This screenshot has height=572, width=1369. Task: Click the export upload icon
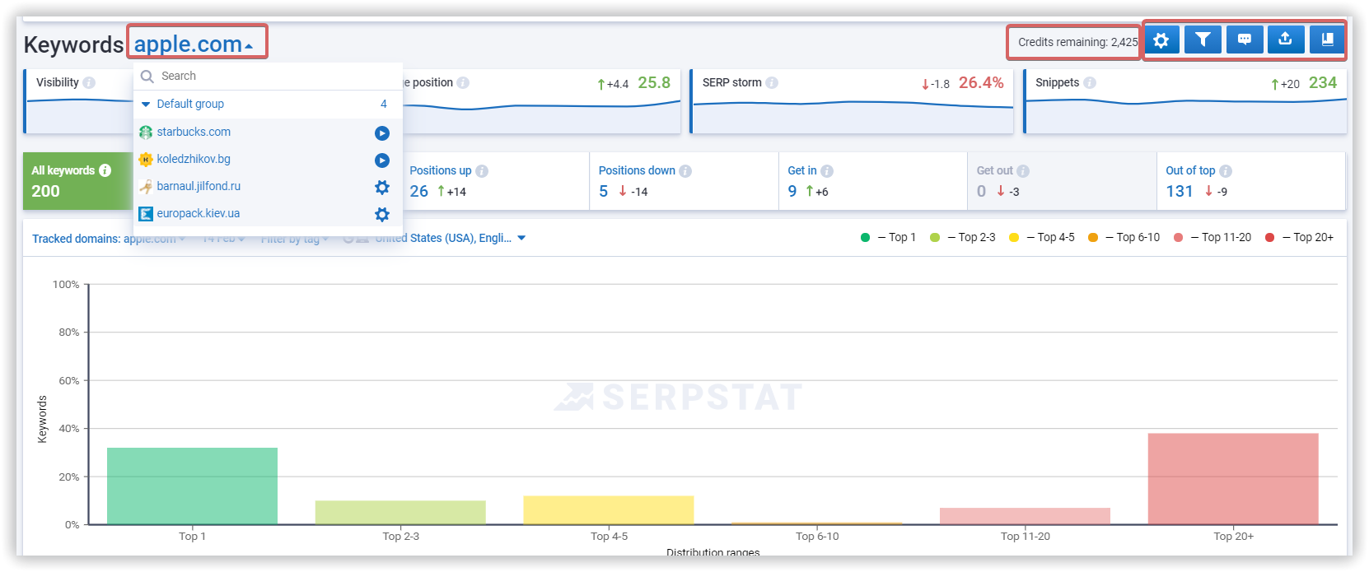1285,40
